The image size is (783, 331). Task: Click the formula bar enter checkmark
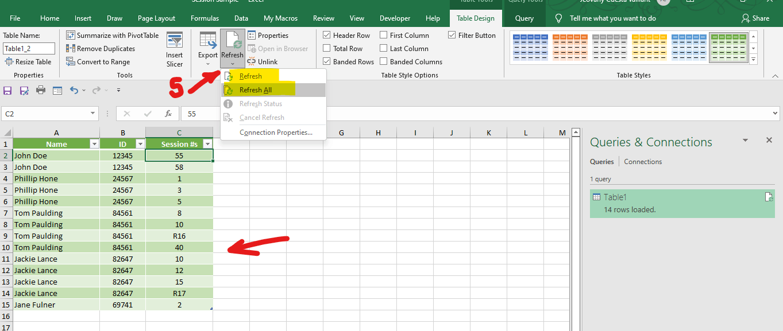tap(148, 114)
